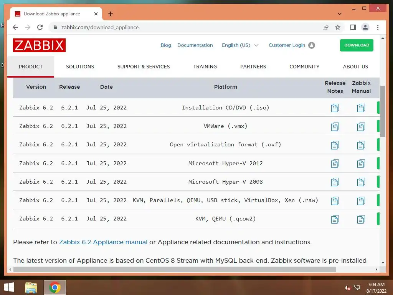Click the Platform column header
The image size is (393, 295).
coord(226,87)
